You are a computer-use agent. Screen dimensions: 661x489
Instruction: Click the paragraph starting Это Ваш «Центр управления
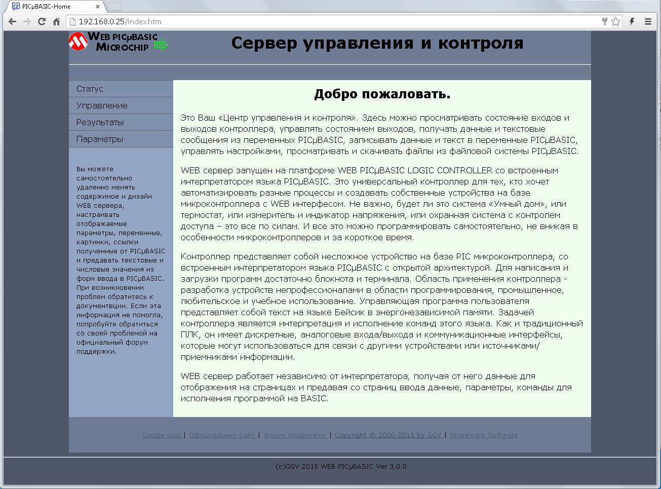tap(380, 134)
